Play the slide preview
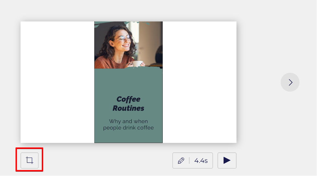 [x=227, y=160]
